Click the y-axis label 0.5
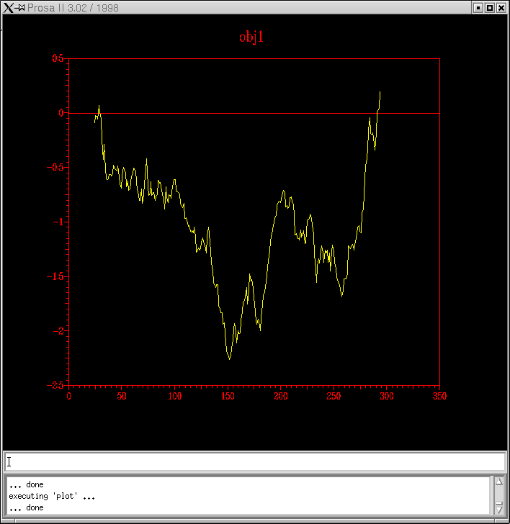This screenshot has height=524, width=510. (57, 58)
